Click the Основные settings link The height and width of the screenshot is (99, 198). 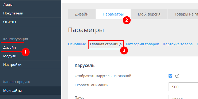77,44
